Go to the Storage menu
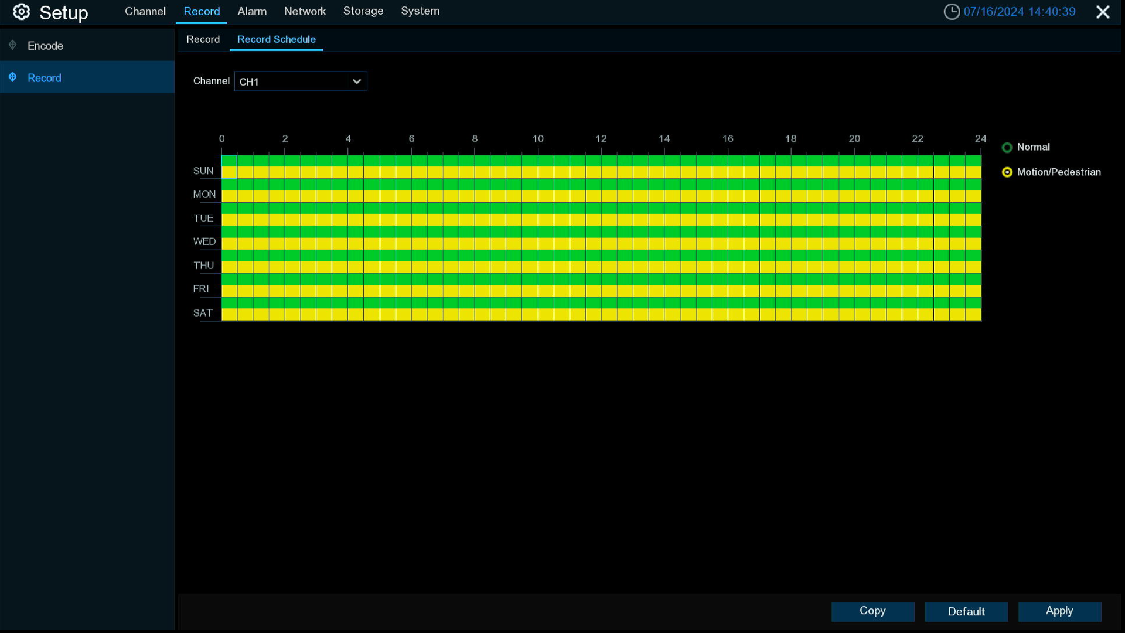Image resolution: width=1125 pixels, height=633 pixels. (x=363, y=11)
